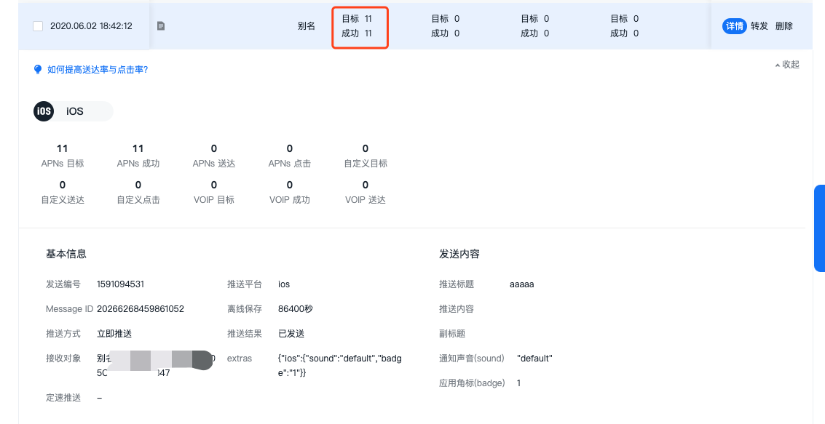Viewport: 825px width, 424px height.
Task: Click the APNs 送达 statistic
Action: (x=214, y=156)
